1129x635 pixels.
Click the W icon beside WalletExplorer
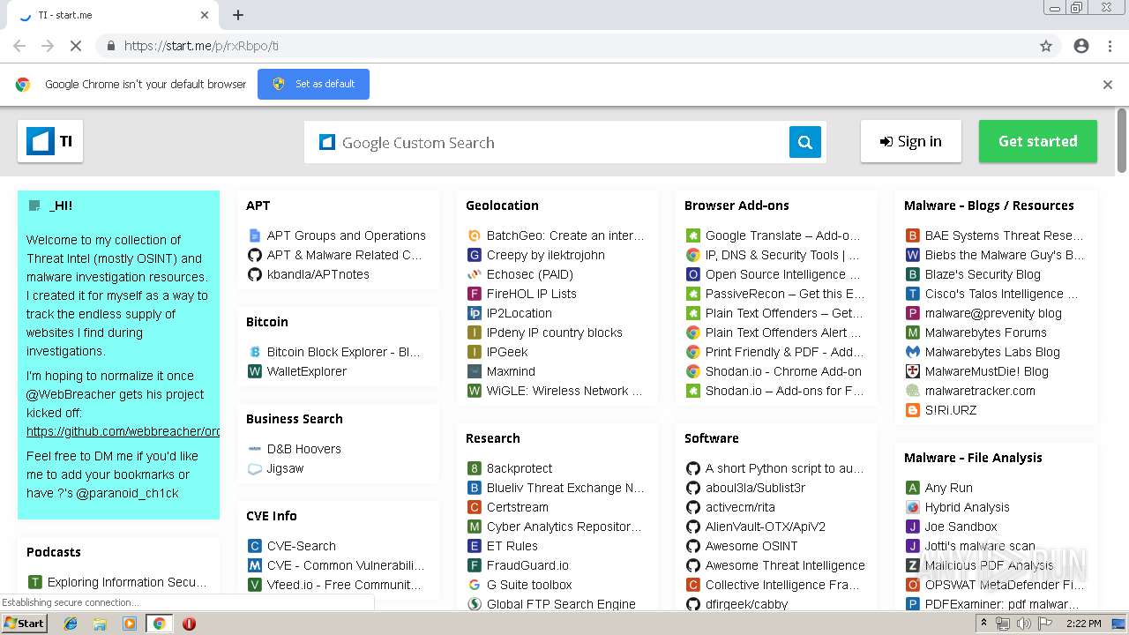[x=255, y=371]
